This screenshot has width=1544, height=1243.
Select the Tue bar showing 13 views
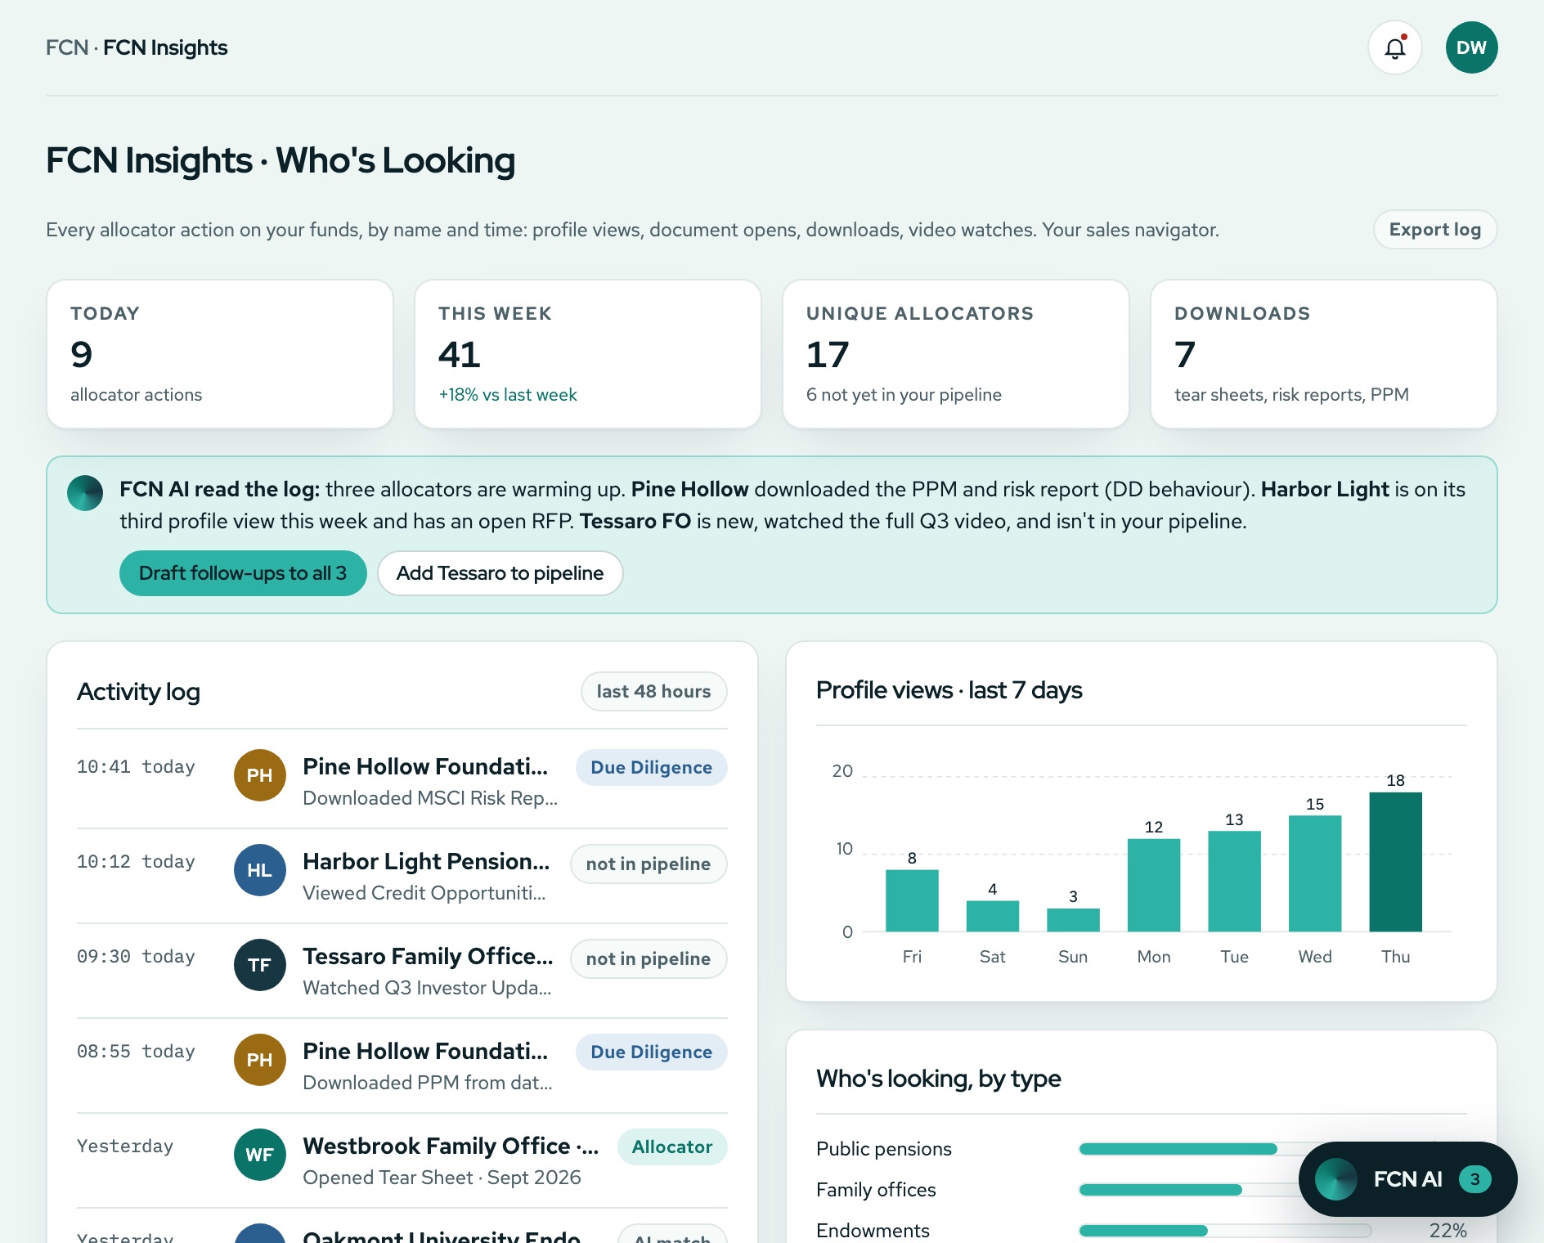1234,882
